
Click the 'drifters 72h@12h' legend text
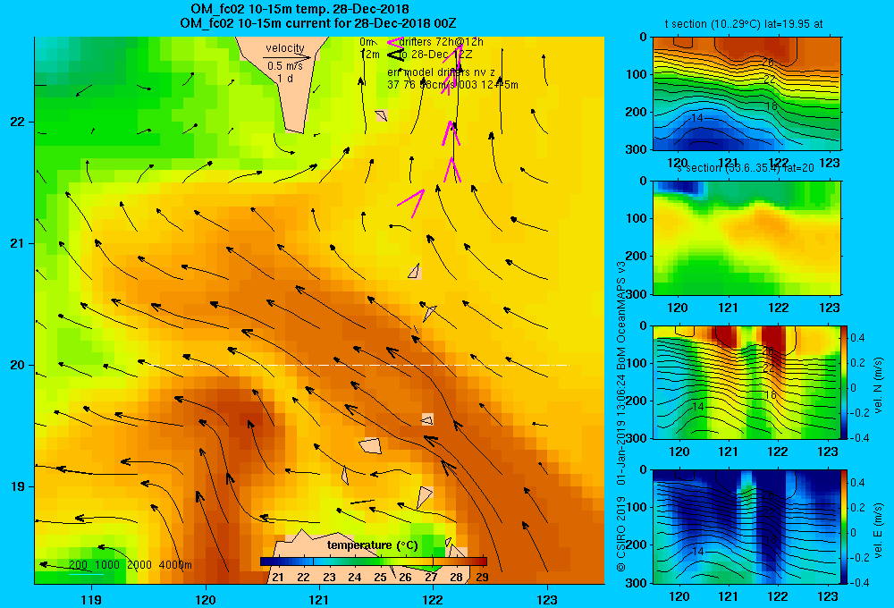(x=442, y=42)
